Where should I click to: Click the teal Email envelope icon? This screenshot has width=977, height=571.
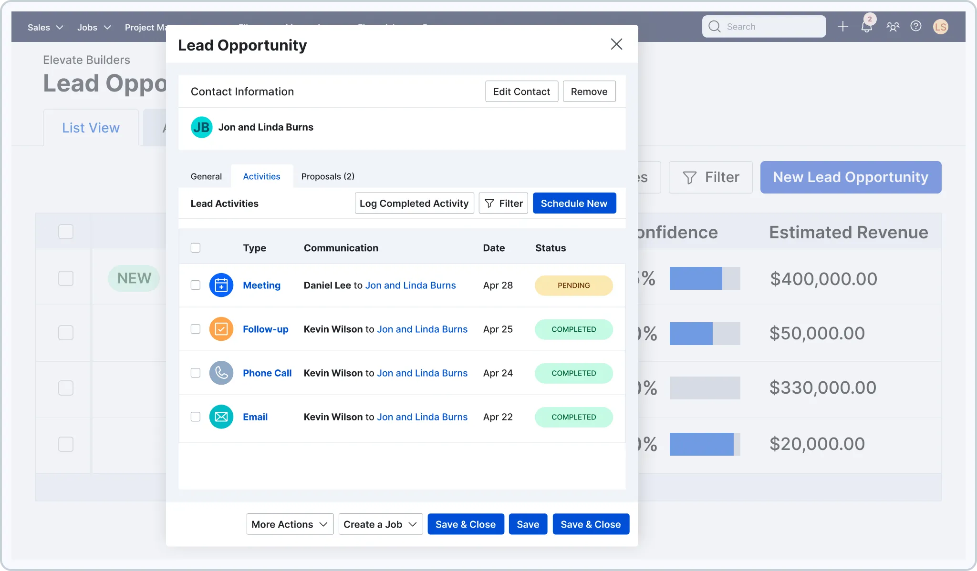221,417
